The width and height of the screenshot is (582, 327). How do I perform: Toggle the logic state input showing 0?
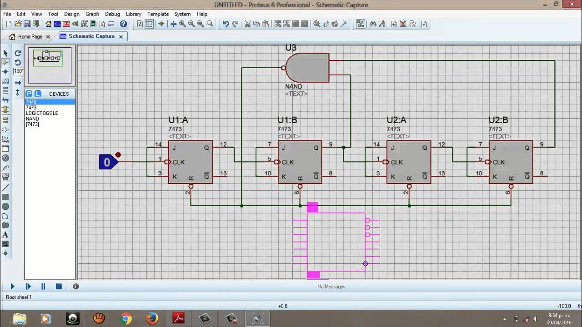(x=107, y=162)
